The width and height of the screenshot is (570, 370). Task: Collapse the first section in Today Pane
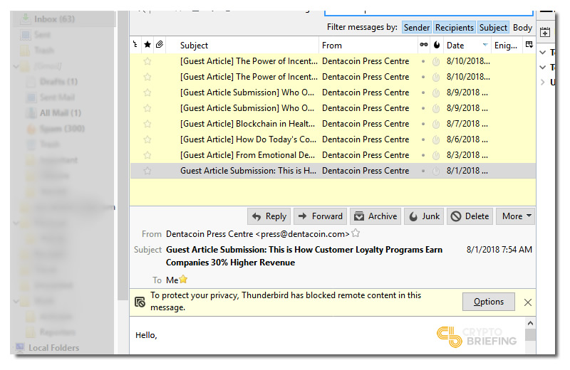tap(543, 52)
